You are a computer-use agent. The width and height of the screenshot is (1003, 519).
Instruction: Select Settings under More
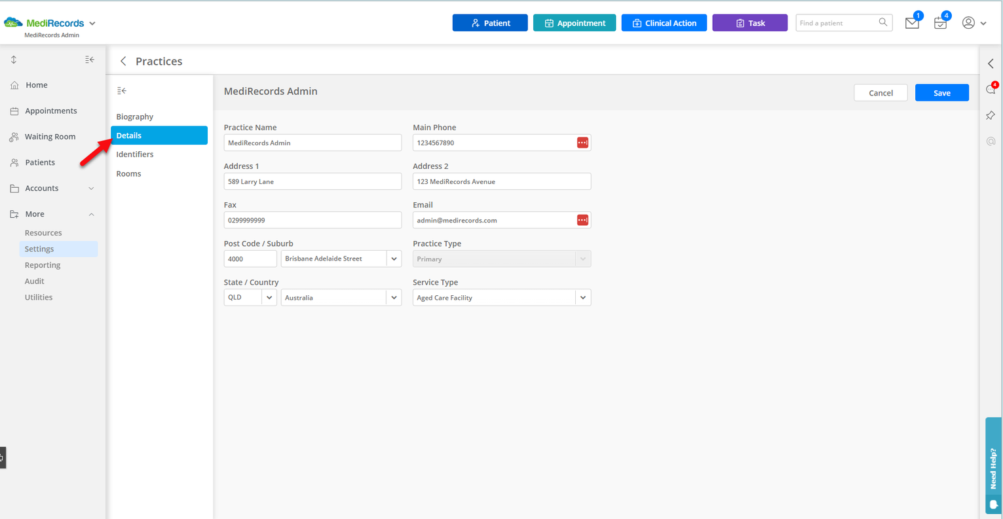click(x=58, y=249)
